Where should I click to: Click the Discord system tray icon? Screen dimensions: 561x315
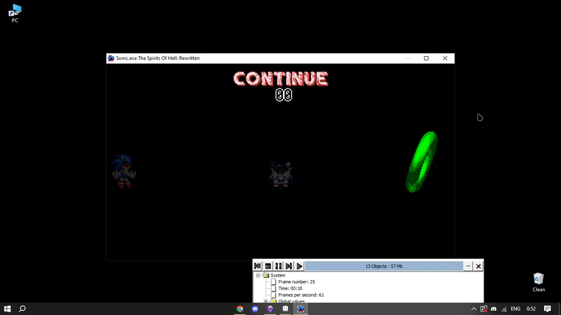[x=494, y=309]
